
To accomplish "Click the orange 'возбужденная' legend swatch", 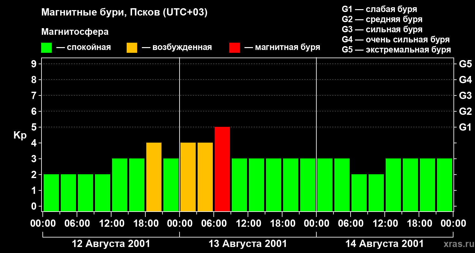I will click(132, 48).
